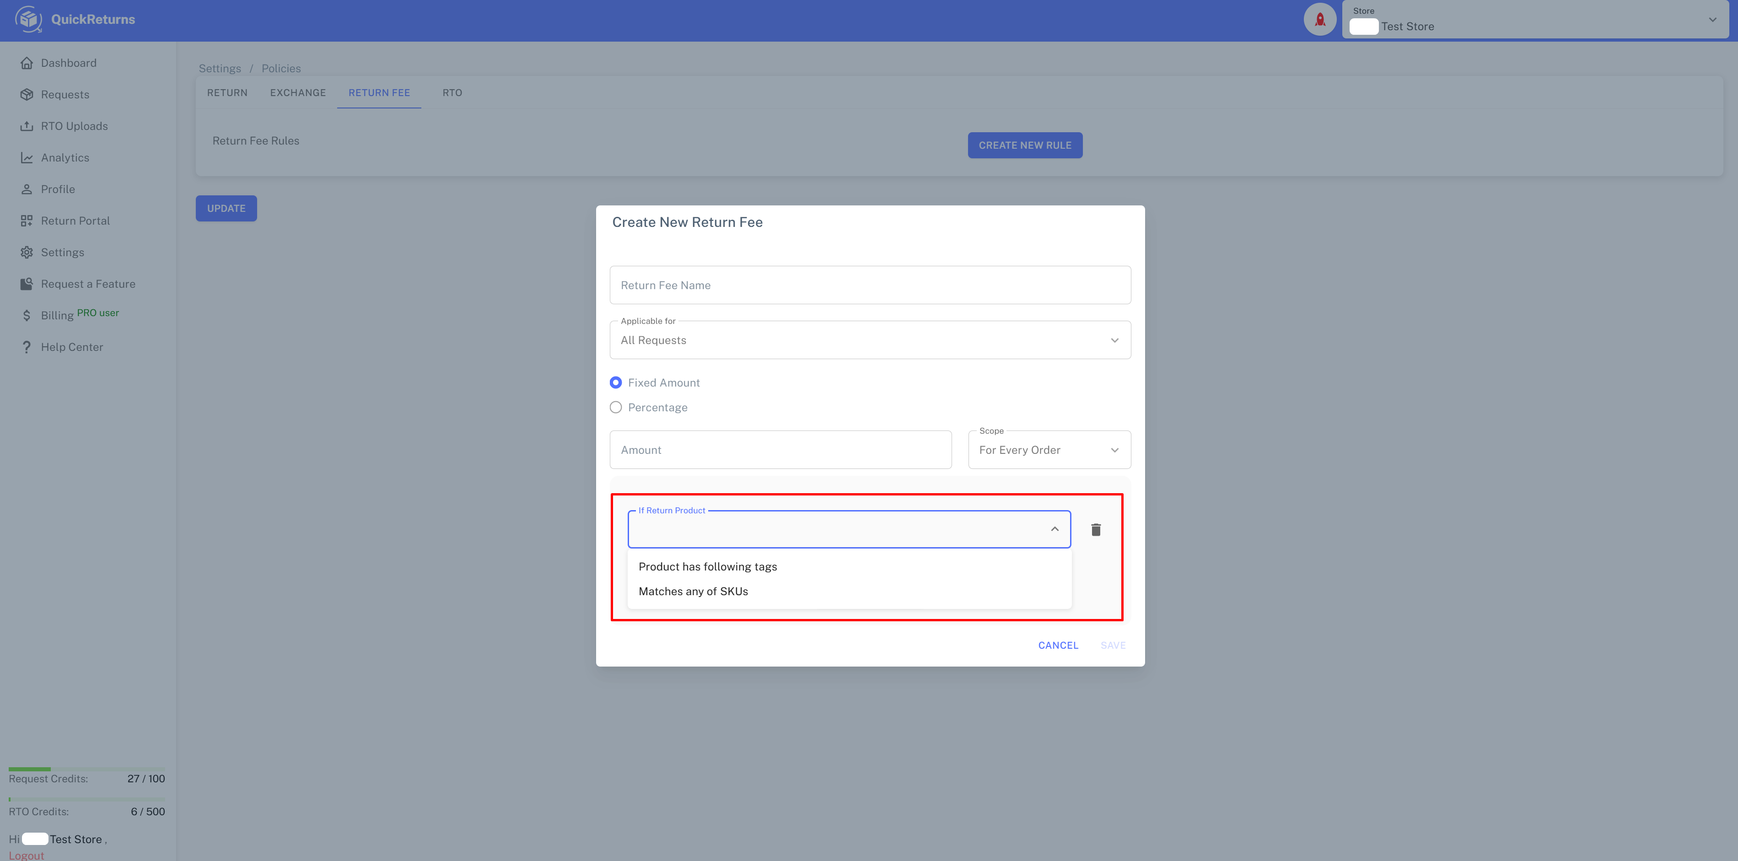
Task: Click the Billing dollar icon
Action: (x=27, y=315)
